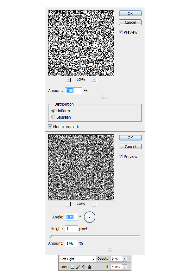The image size is (190, 279).
Task: Click the Height pixels input field
Action: (71, 229)
